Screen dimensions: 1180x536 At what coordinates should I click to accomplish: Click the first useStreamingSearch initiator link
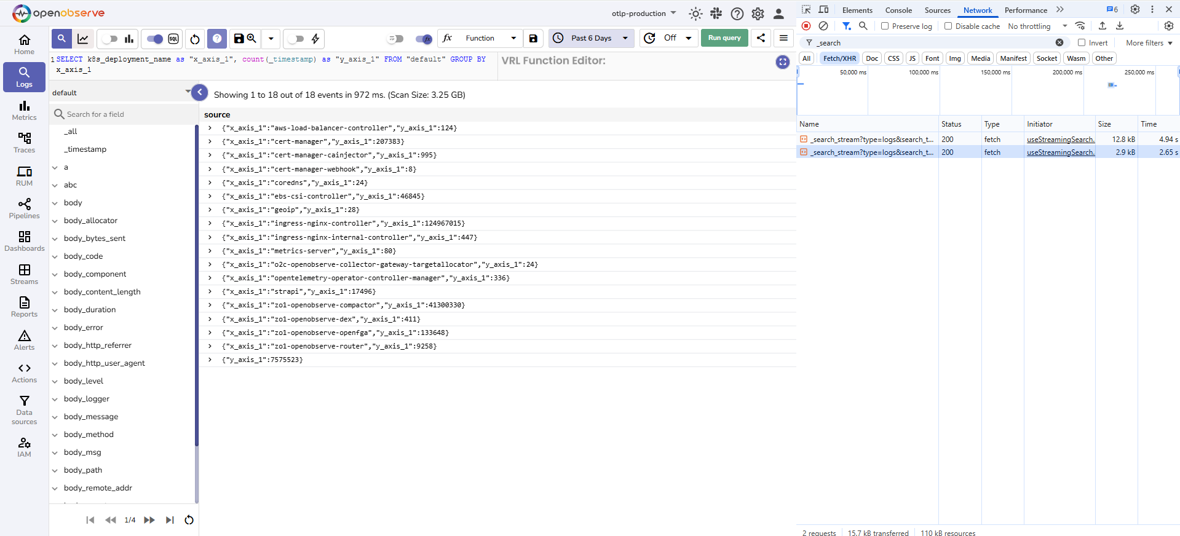[x=1060, y=140]
